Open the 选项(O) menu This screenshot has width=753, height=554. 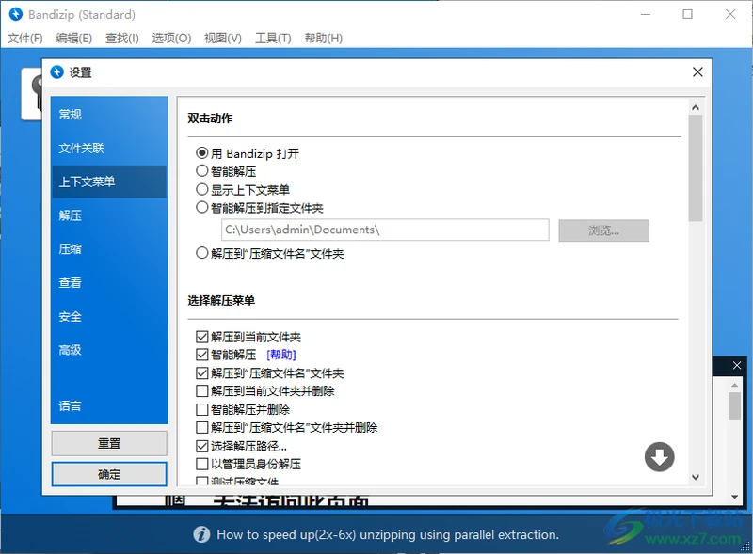pos(171,38)
